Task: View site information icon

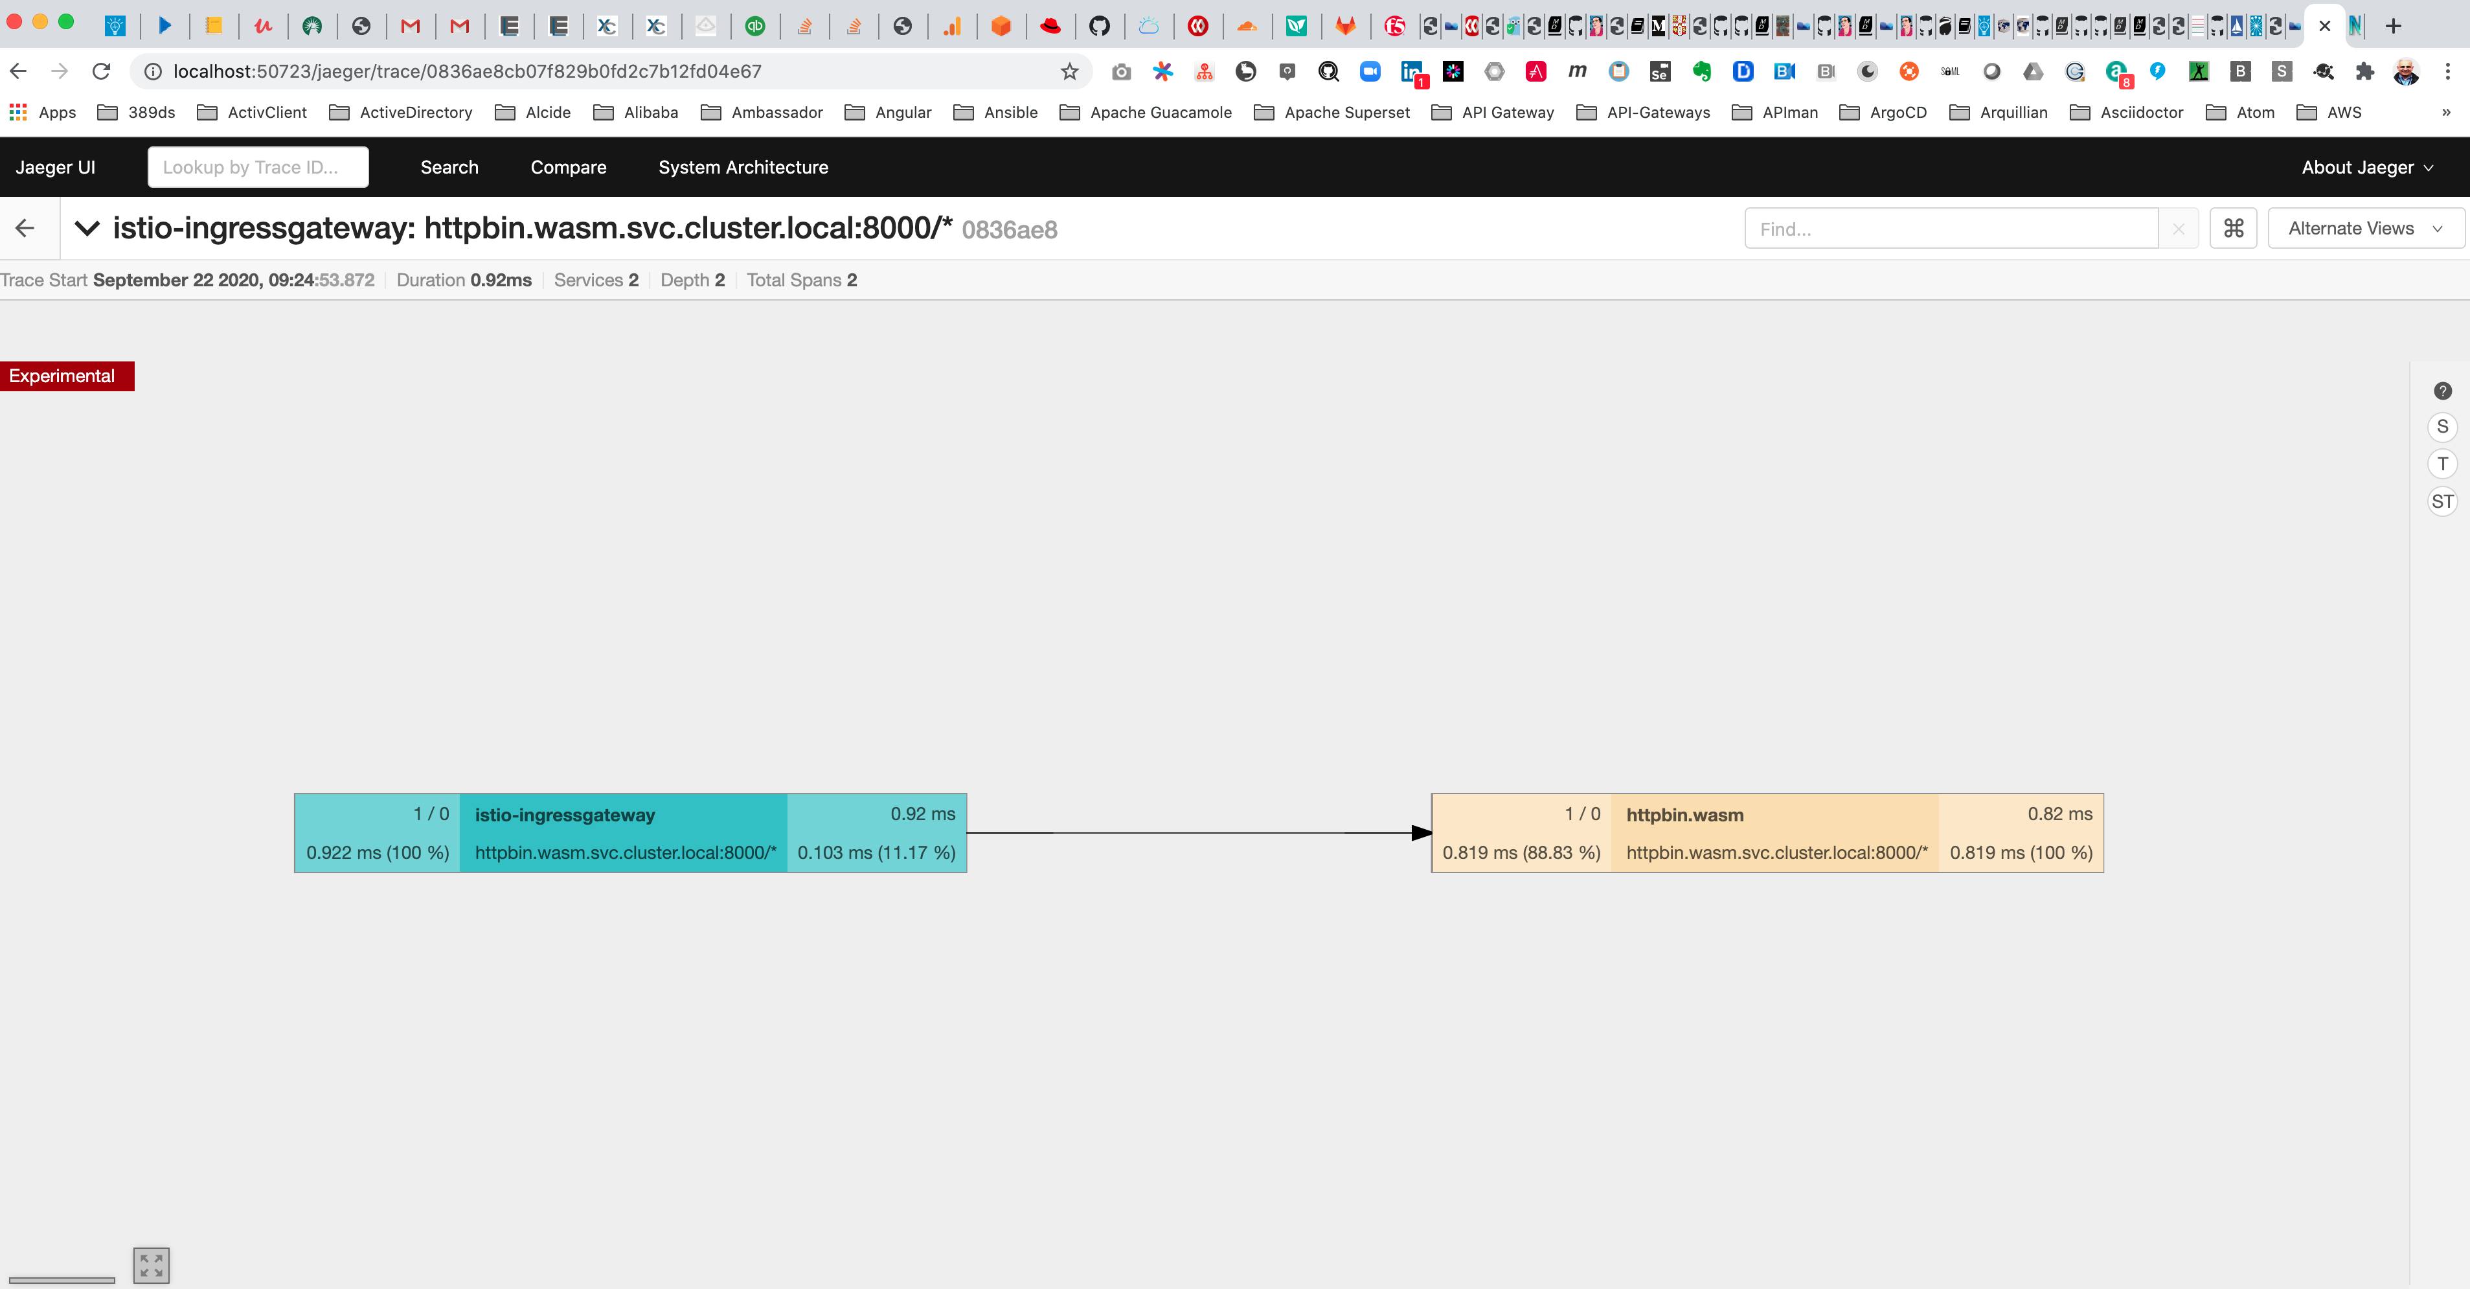Action: point(152,71)
